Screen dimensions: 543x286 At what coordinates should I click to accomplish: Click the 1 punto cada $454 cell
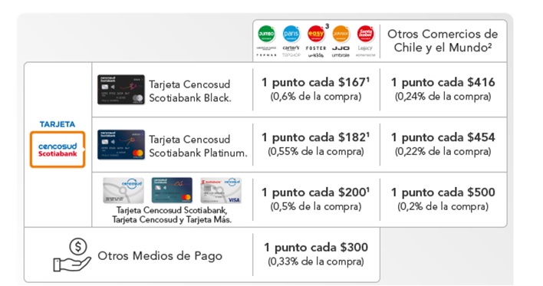443,143
